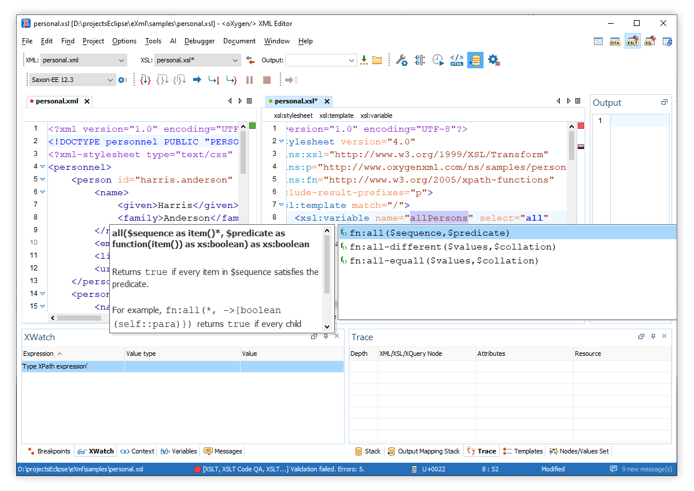Open the AI menu
This screenshot has width=694, height=491.
pos(173,41)
